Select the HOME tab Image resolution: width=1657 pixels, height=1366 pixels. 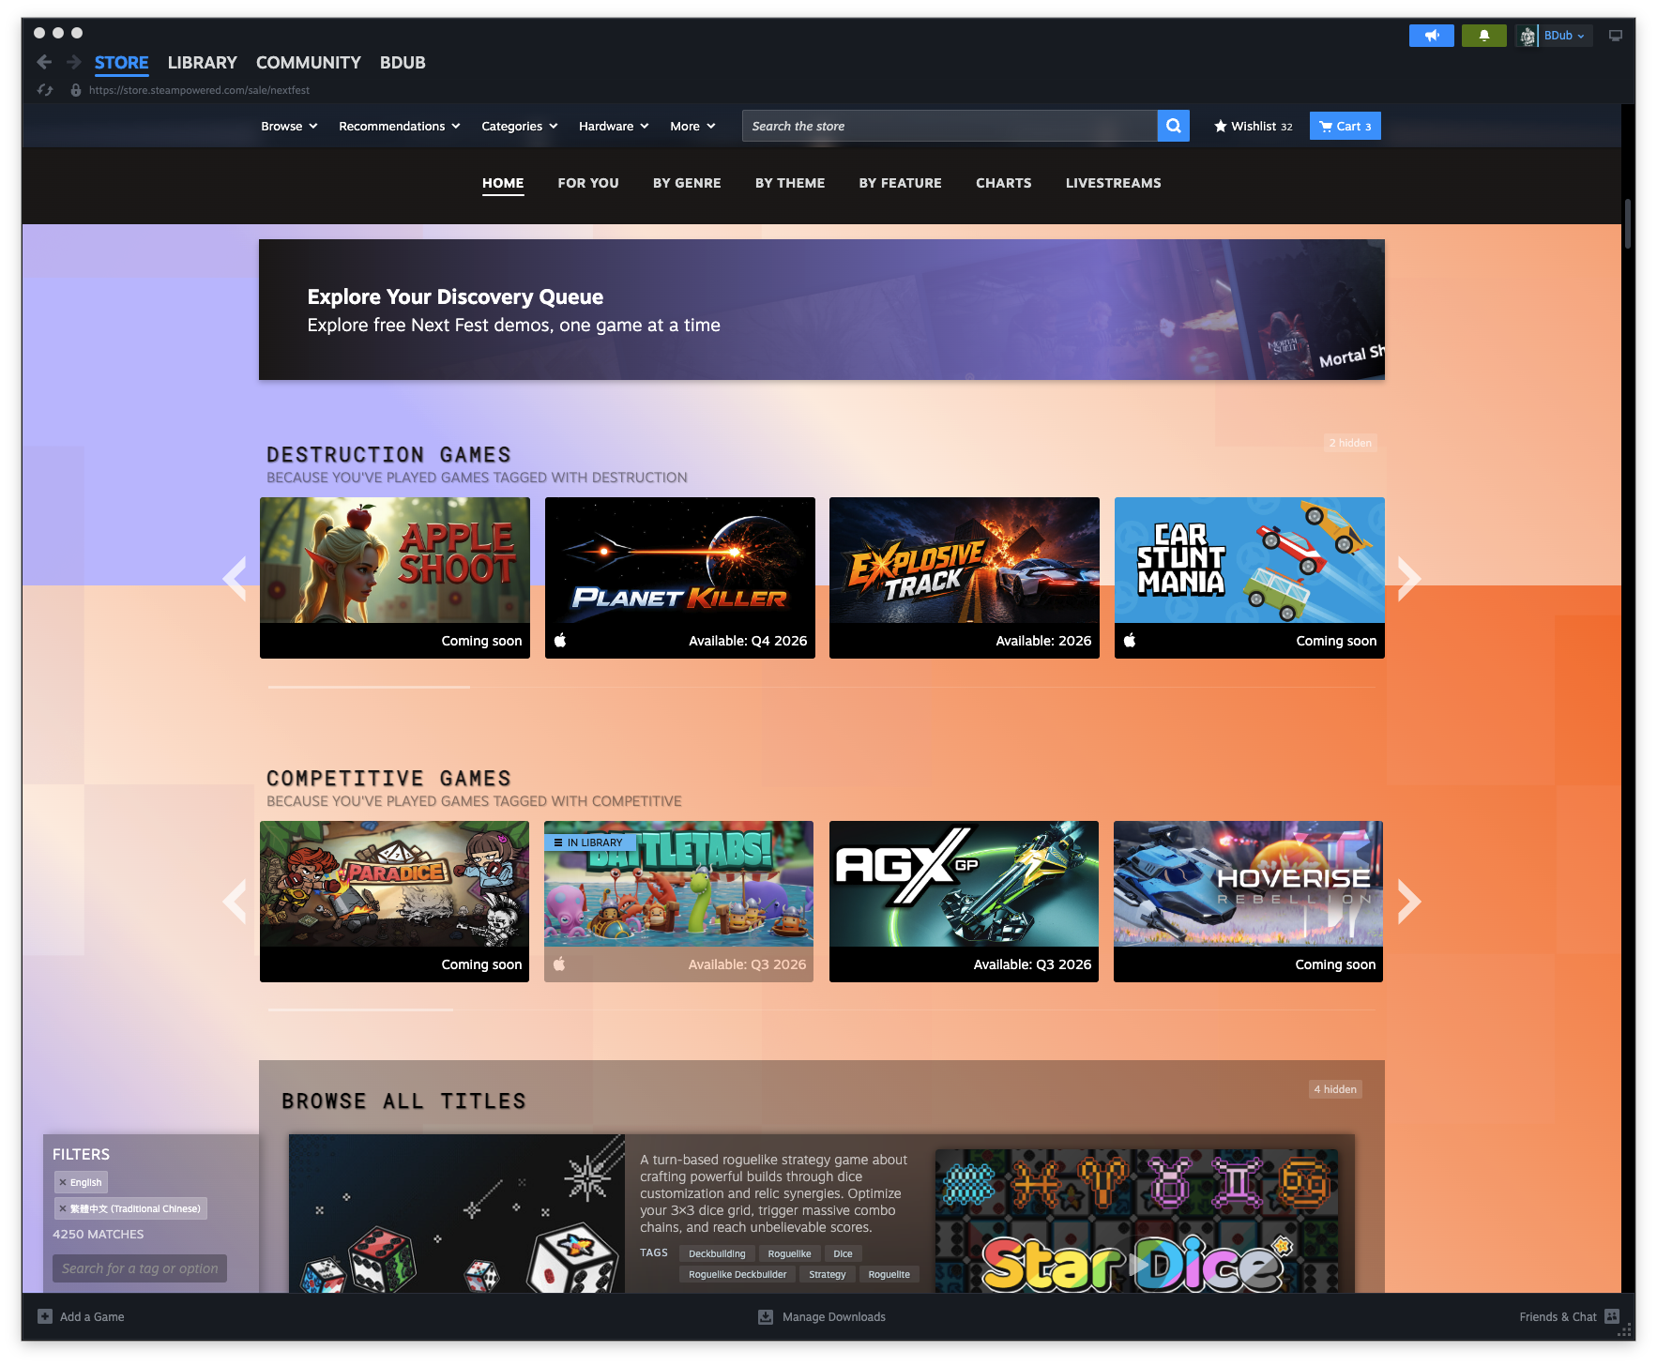click(x=503, y=183)
